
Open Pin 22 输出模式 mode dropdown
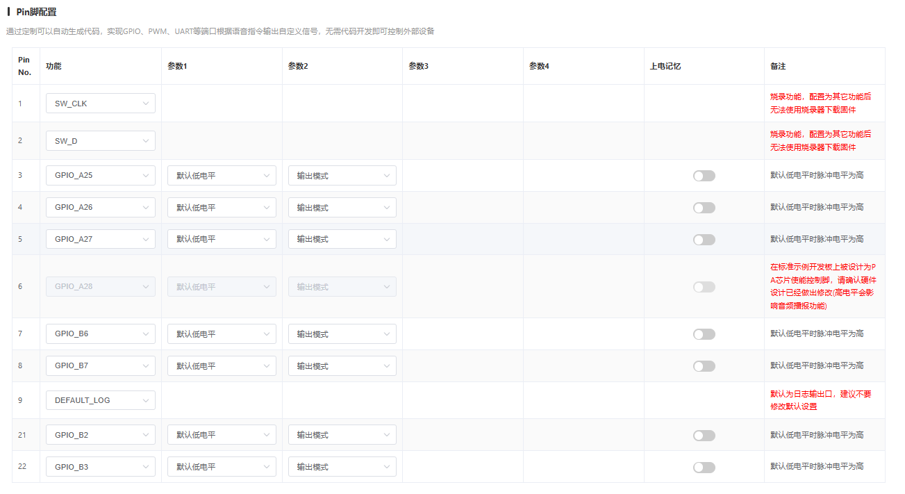coord(342,467)
